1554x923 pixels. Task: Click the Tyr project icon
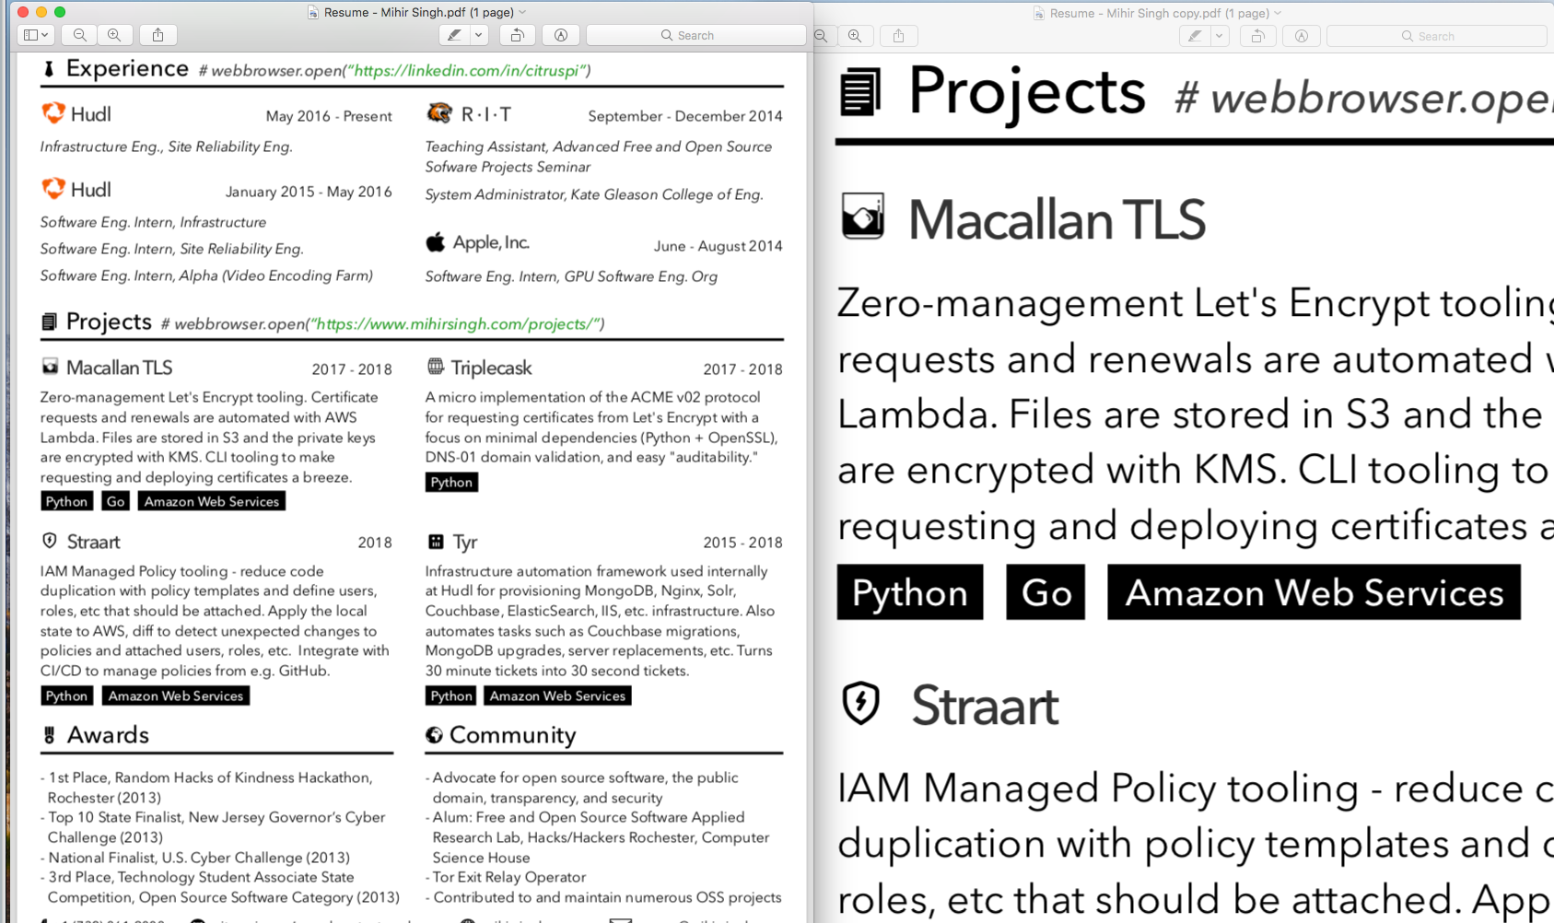[x=436, y=542]
